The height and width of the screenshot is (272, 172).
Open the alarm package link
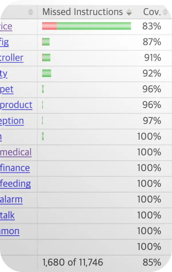(11, 199)
